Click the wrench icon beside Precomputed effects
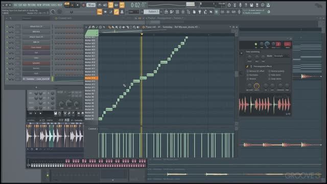The image size is (327, 184). 247,66
